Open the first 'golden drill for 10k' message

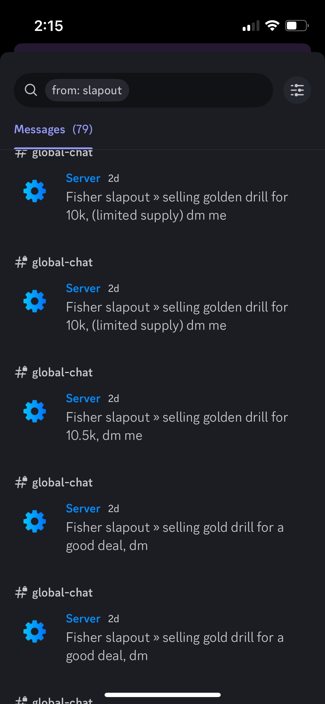click(x=177, y=206)
